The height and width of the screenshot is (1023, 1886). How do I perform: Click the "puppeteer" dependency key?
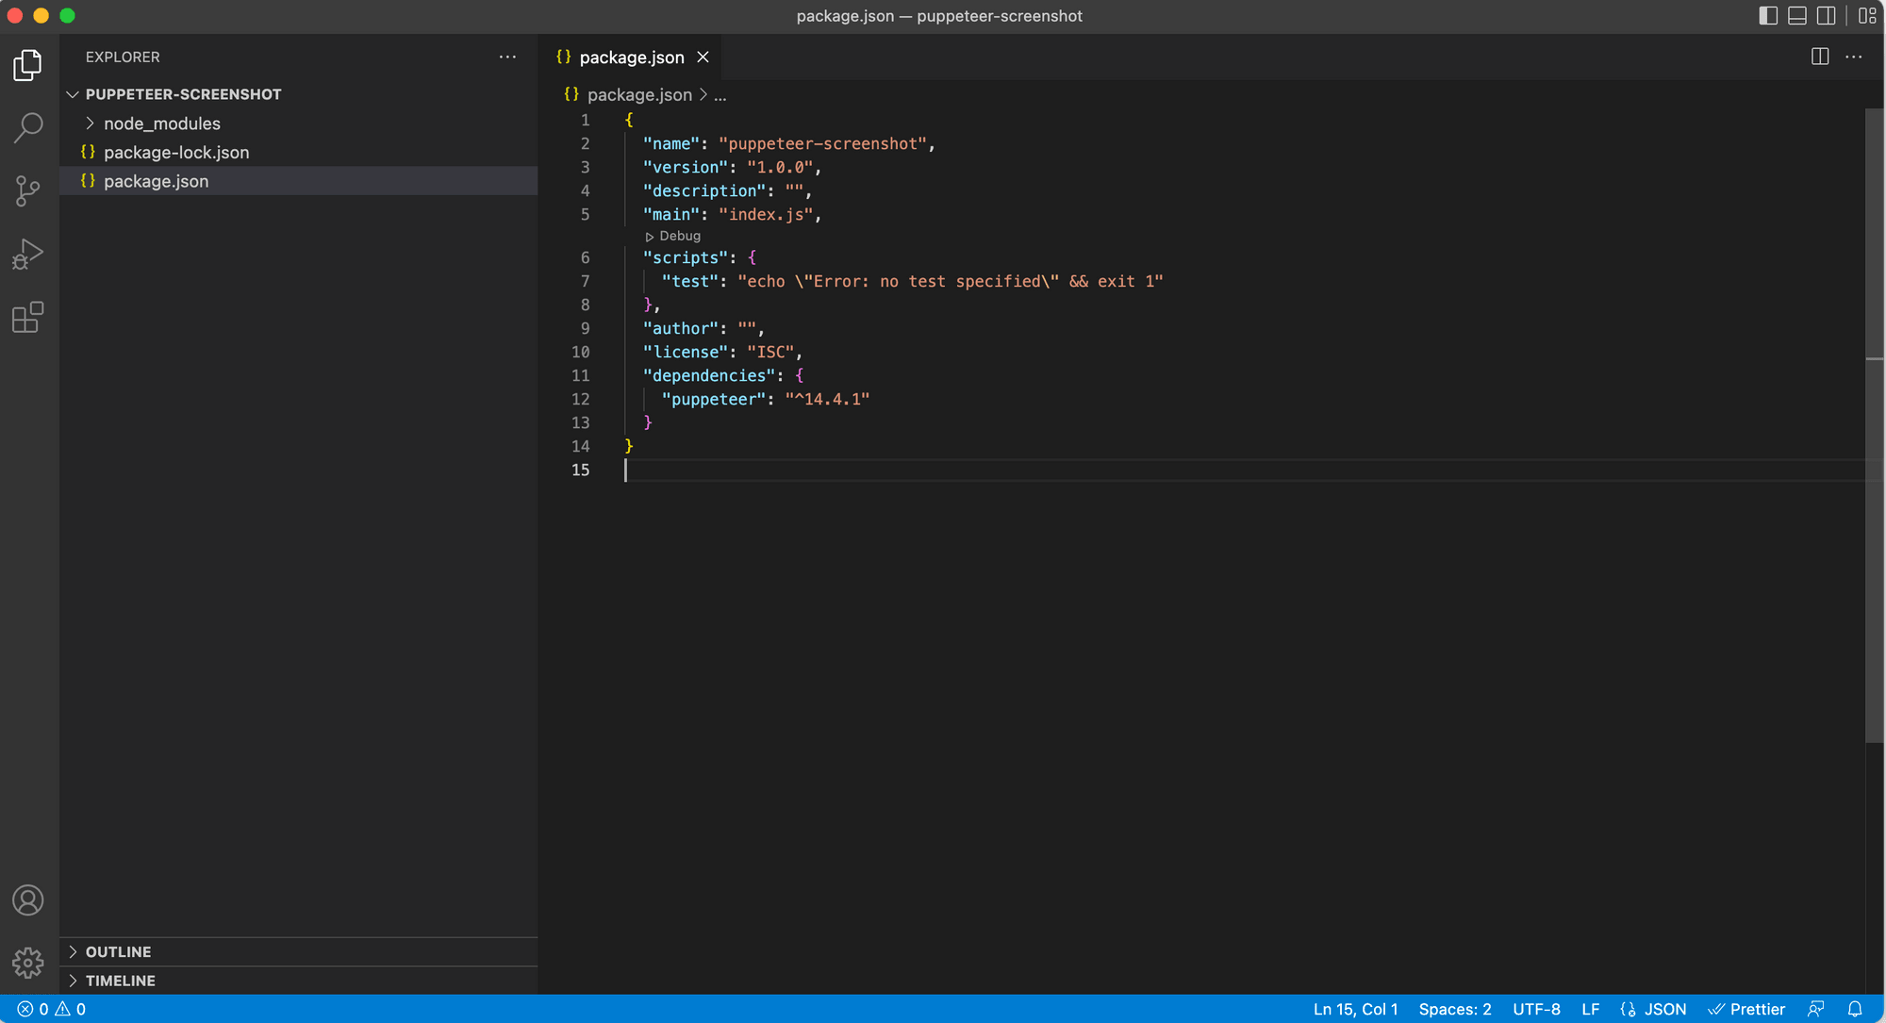tap(714, 399)
